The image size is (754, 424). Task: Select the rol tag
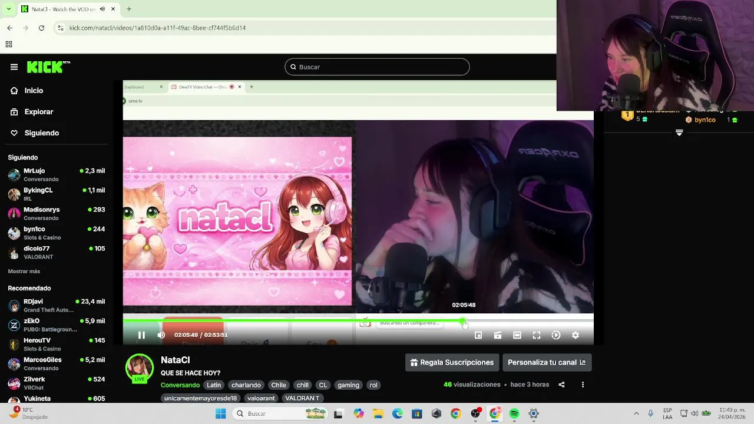(373, 385)
